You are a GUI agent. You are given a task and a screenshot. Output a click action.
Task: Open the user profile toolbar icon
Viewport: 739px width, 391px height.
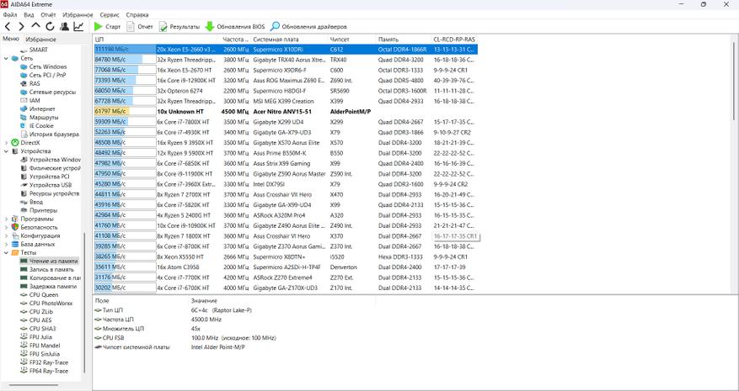(64, 27)
